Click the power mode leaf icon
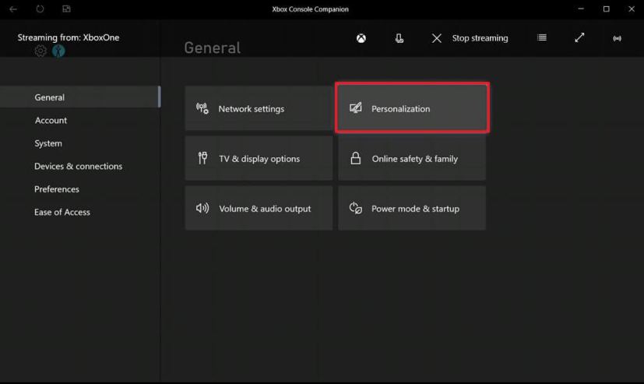 pyautogui.click(x=356, y=208)
